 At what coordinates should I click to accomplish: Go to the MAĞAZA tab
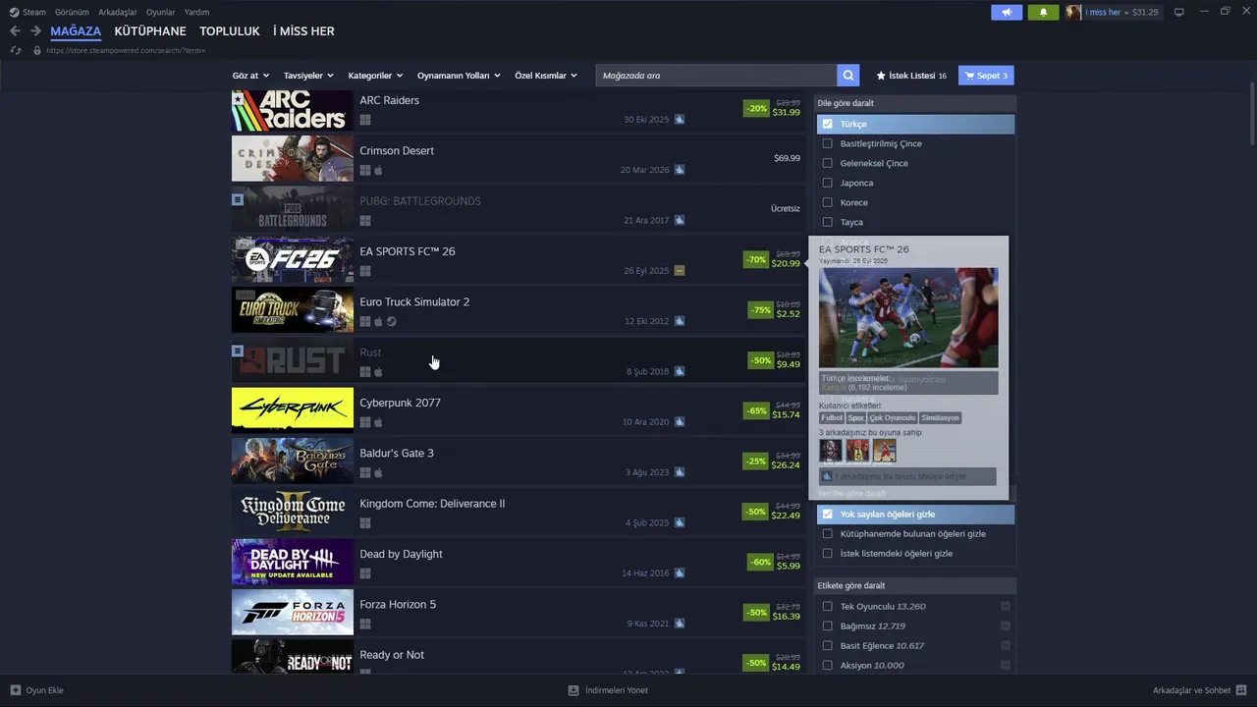pyautogui.click(x=76, y=31)
